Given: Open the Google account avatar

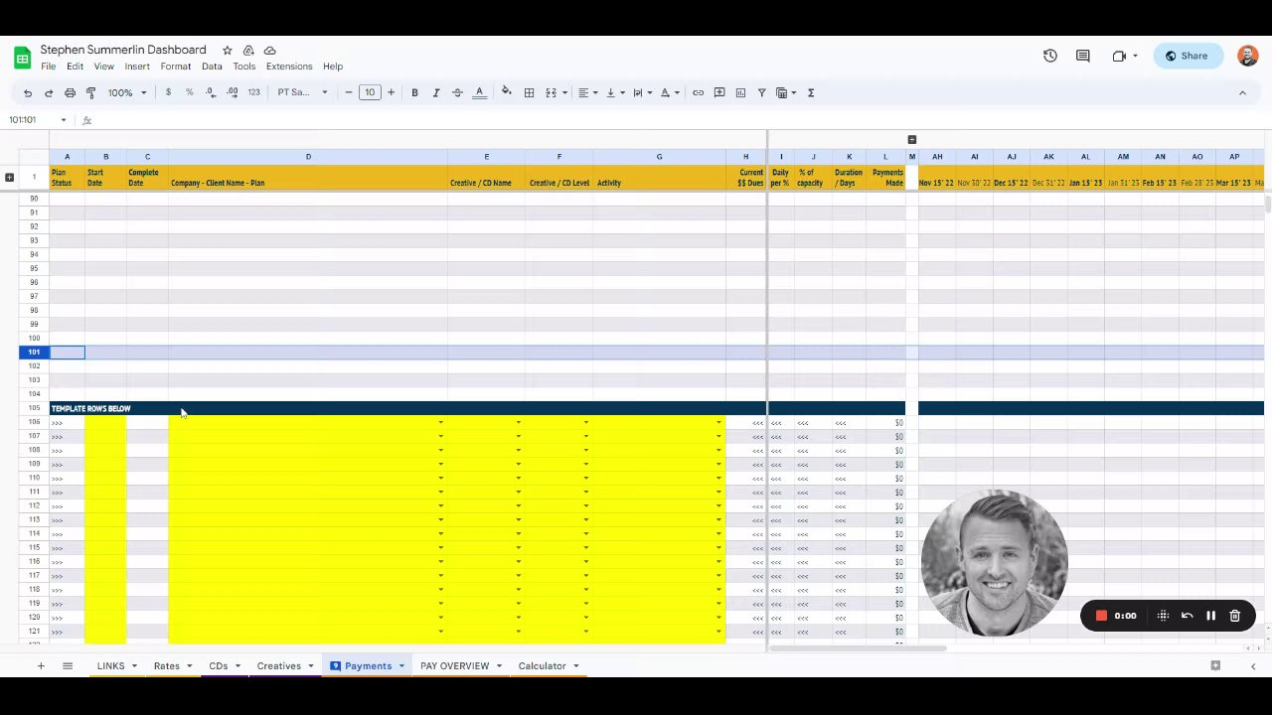Looking at the screenshot, I should [x=1248, y=56].
